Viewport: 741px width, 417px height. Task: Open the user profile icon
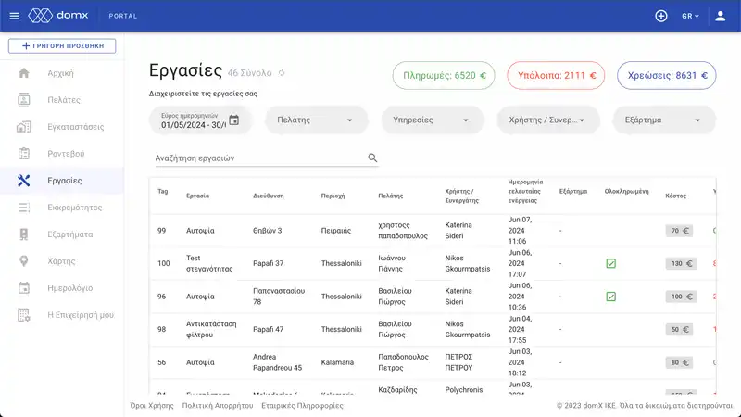(x=720, y=16)
